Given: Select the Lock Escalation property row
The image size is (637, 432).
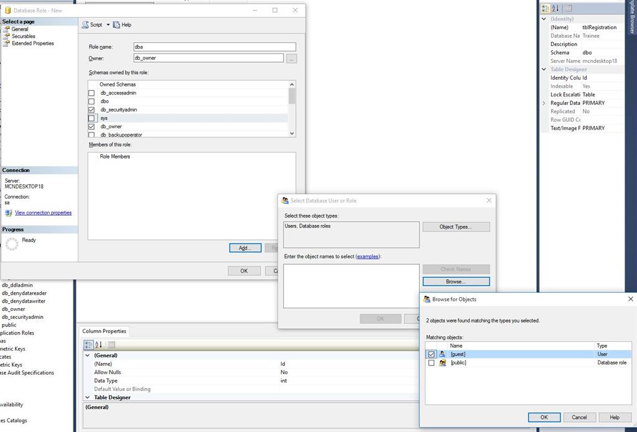Looking at the screenshot, I should coord(586,94).
